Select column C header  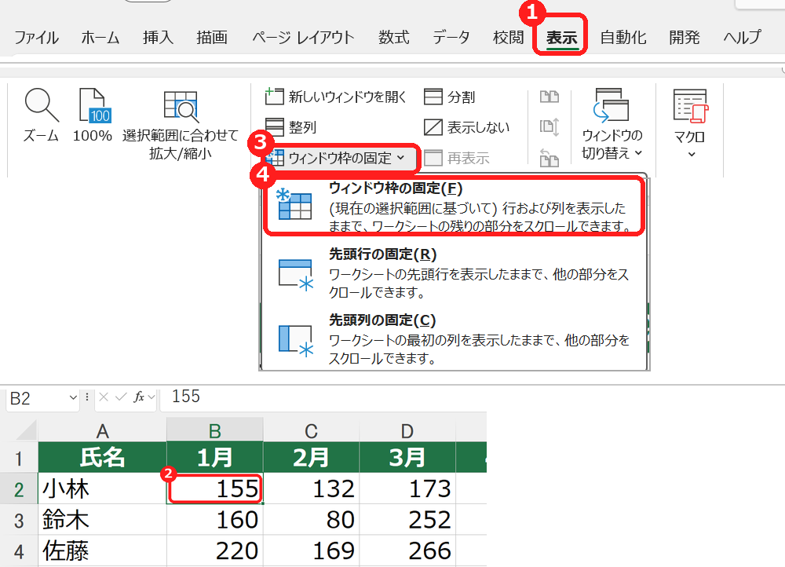click(311, 431)
